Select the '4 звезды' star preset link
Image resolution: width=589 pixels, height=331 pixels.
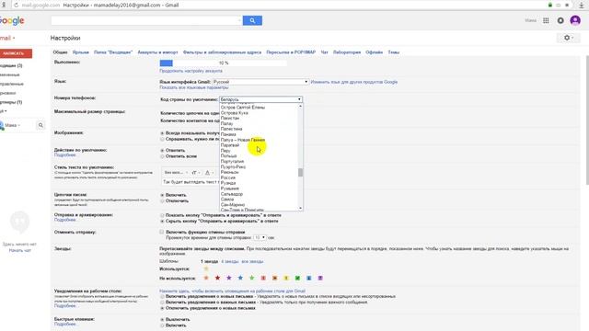pos(229,261)
